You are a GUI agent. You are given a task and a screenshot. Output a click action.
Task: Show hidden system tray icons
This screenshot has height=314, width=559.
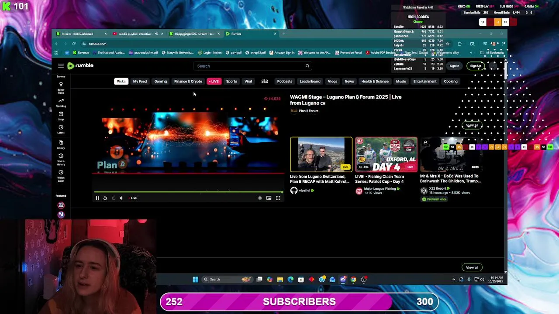pyautogui.click(x=453, y=280)
